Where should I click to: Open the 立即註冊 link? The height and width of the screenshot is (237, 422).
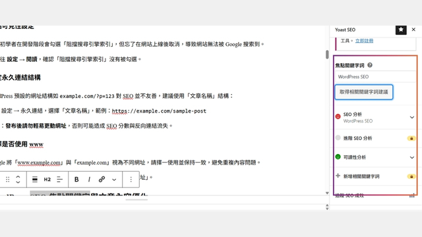click(x=364, y=41)
